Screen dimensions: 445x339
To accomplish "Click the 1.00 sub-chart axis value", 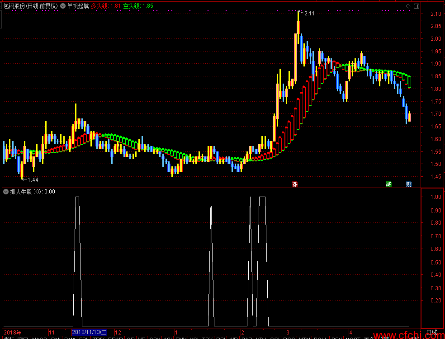I will [x=436, y=197].
